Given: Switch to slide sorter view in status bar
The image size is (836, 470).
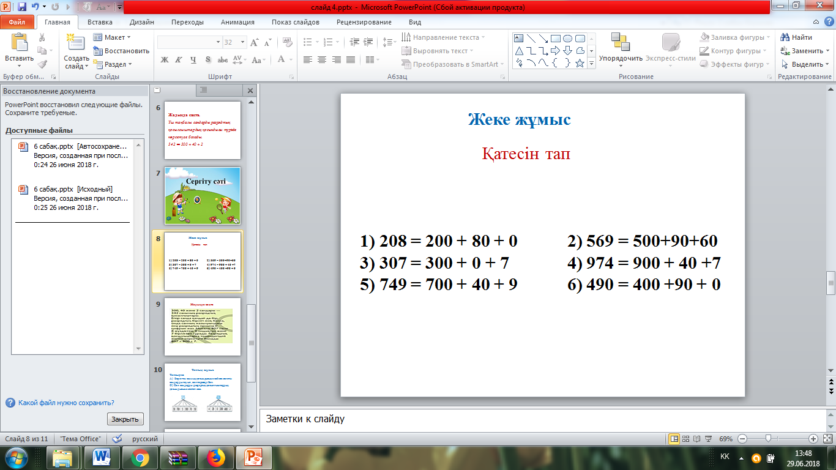Looking at the screenshot, I should (685, 439).
